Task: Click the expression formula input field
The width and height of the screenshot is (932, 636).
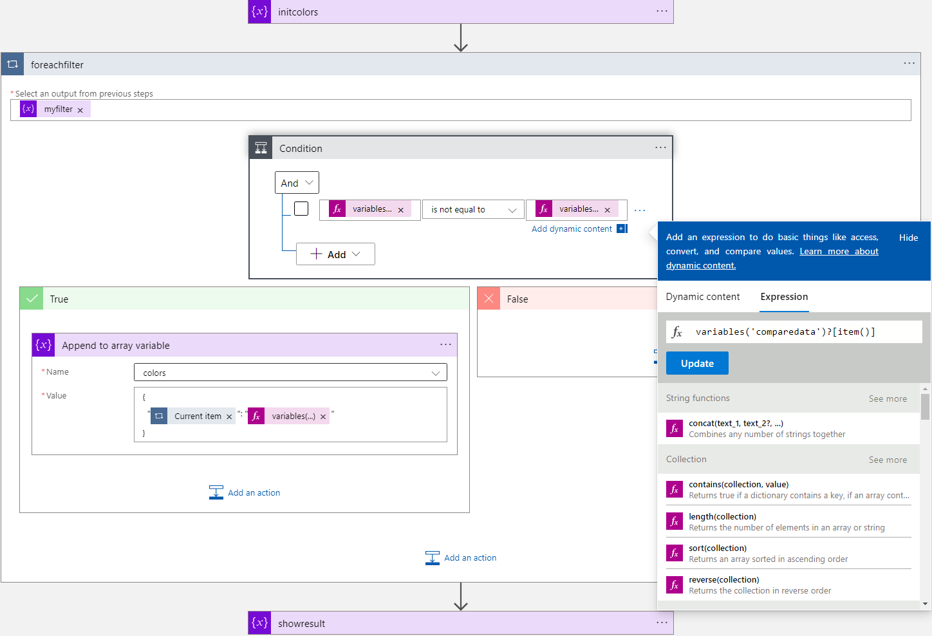Action: click(805, 332)
